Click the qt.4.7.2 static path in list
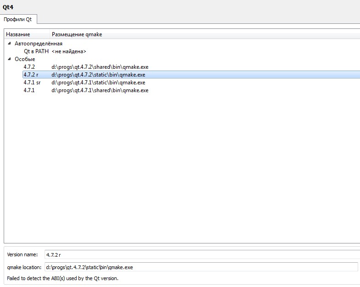 point(98,75)
